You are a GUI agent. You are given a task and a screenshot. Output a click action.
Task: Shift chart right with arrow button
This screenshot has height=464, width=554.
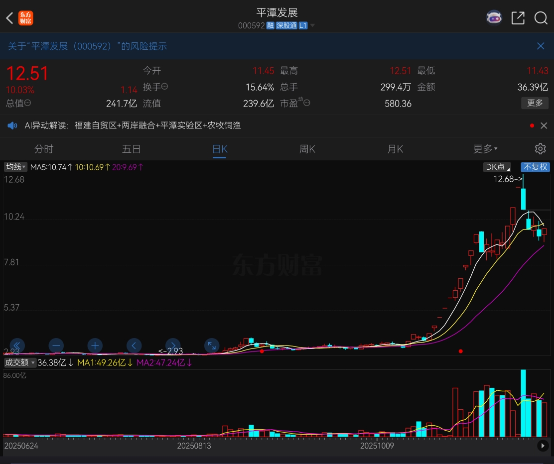(x=173, y=345)
